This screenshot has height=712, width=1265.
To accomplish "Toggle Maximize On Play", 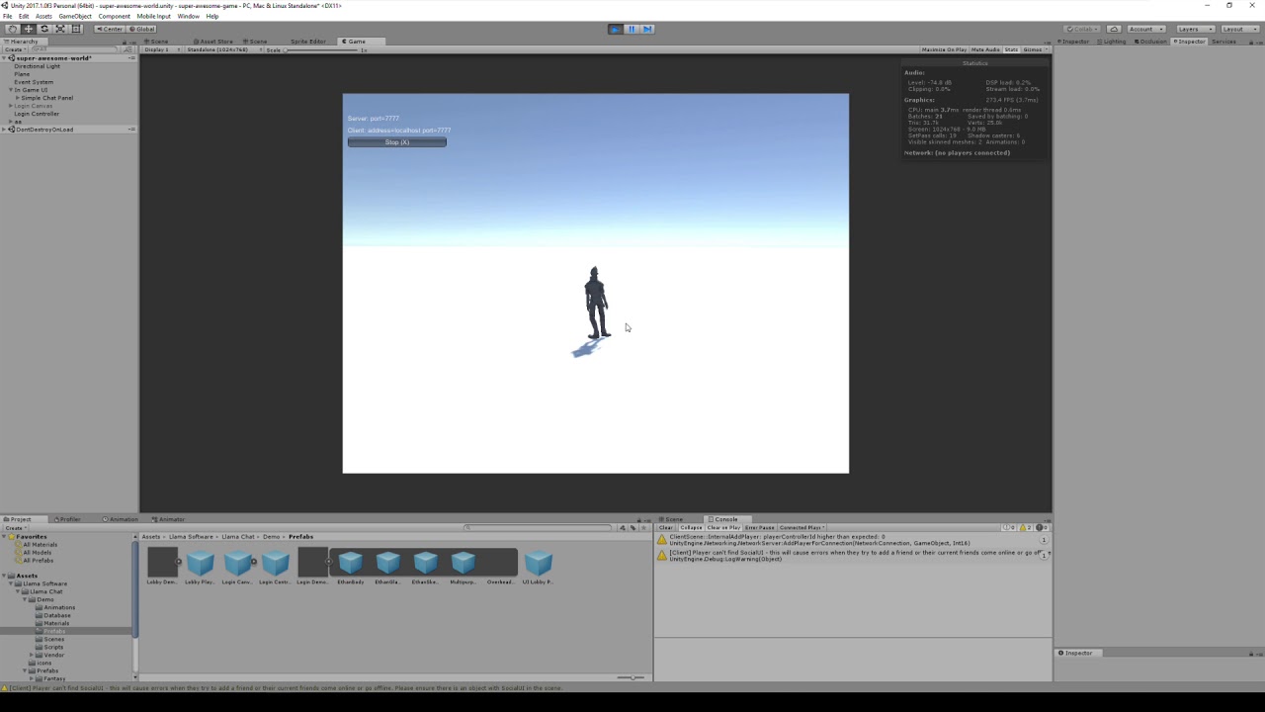I will pyautogui.click(x=944, y=49).
